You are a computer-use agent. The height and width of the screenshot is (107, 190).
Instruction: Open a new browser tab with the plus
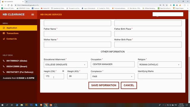coord(27,2)
